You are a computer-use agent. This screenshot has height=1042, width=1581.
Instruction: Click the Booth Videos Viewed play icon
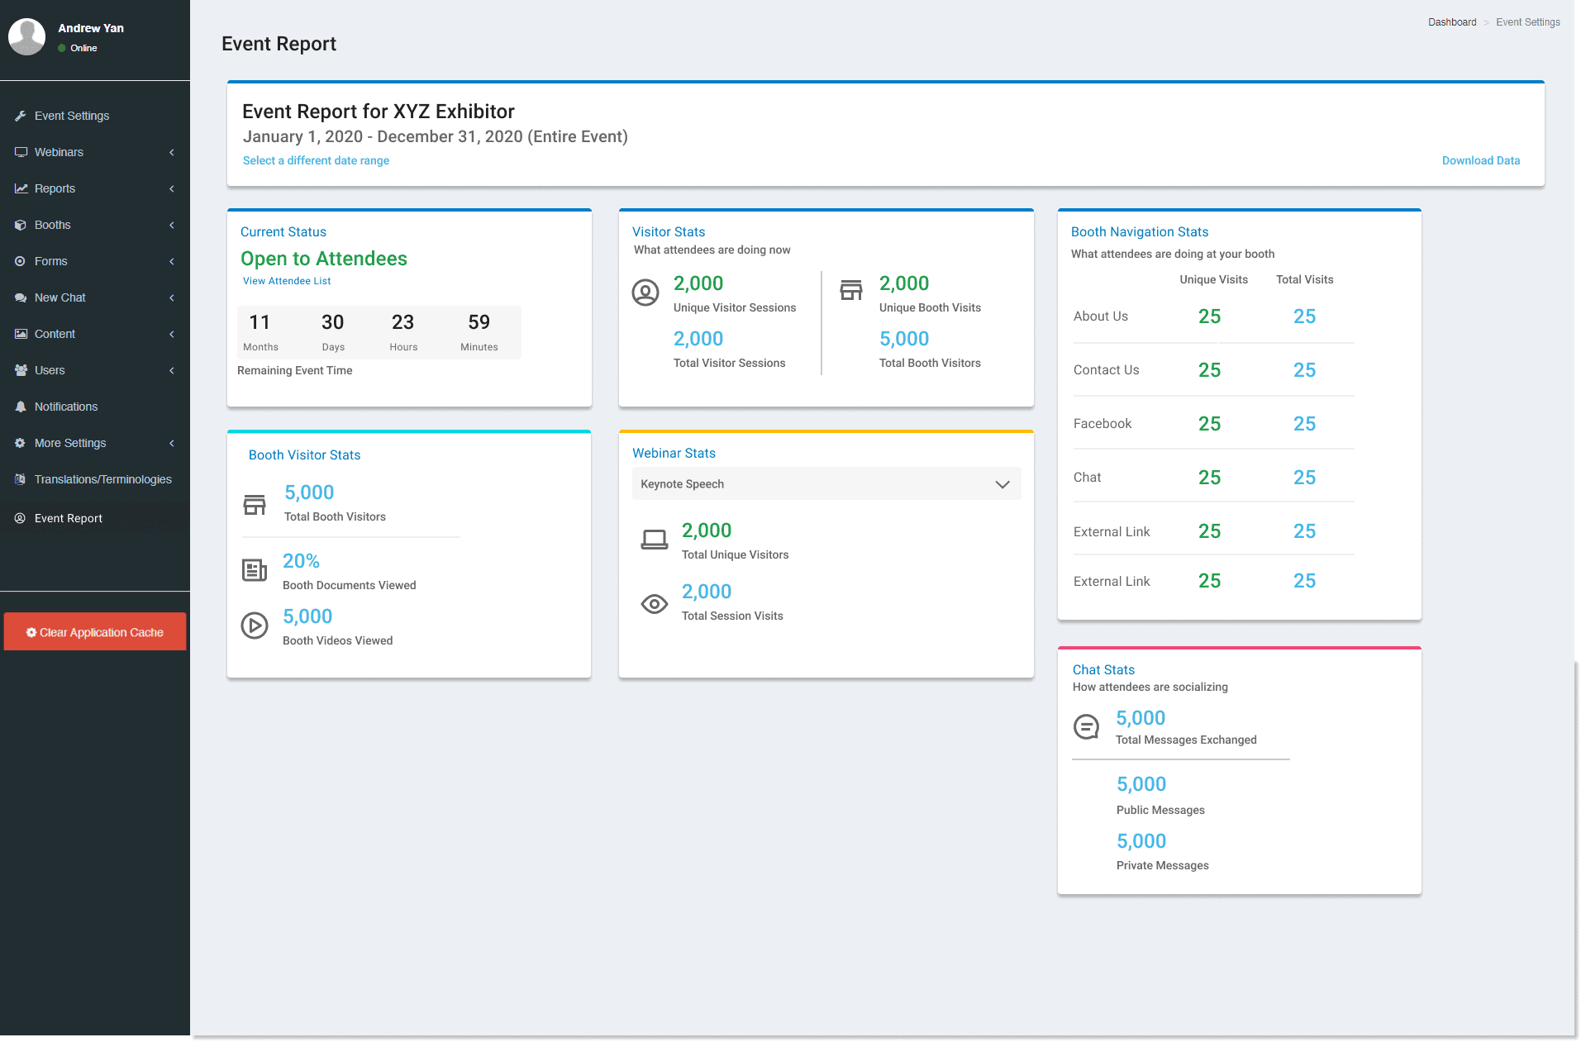click(x=255, y=626)
